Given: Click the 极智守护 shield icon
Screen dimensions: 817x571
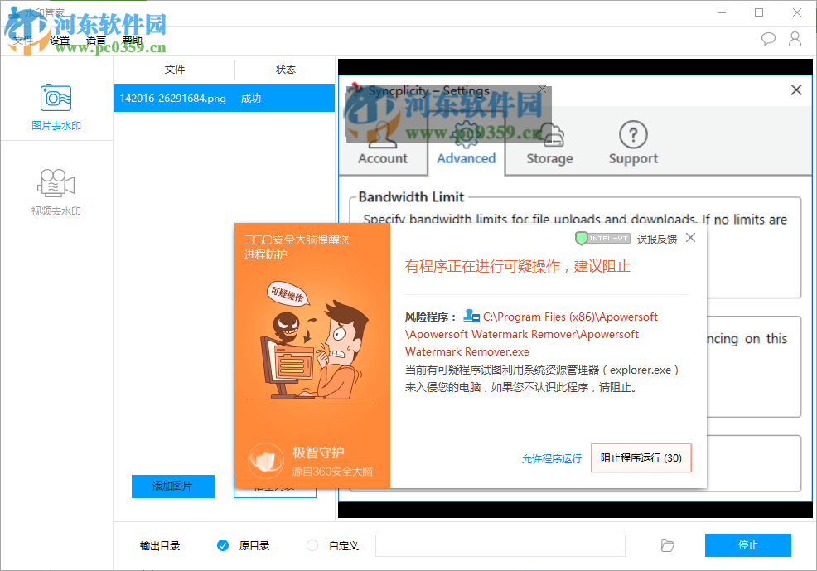Looking at the screenshot, I should 266,458.
